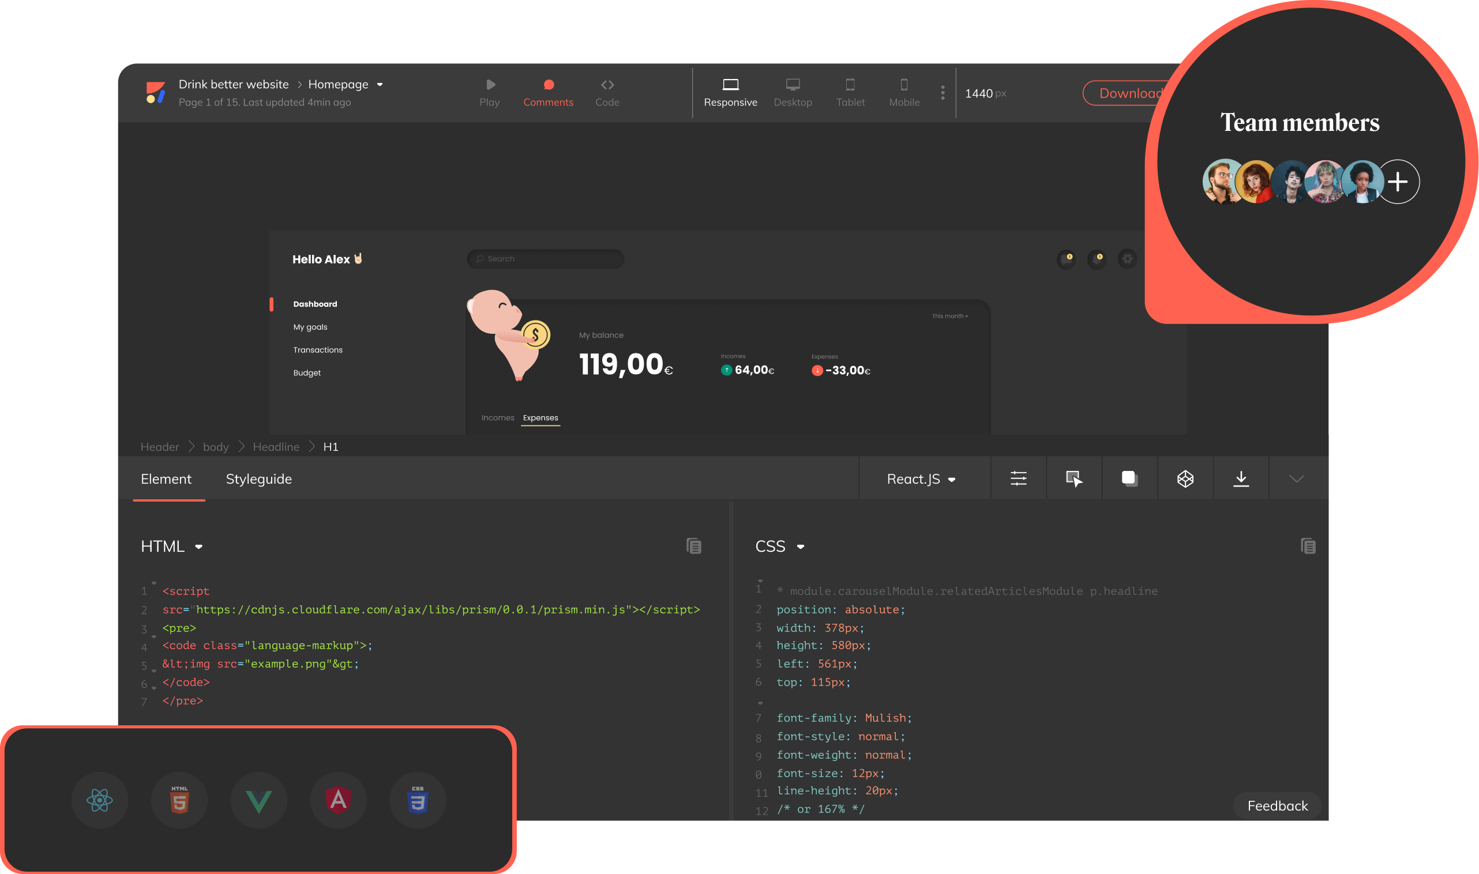Select the CSS3 logo icon
Screen dimensions: 1479x874
[418, 800]
